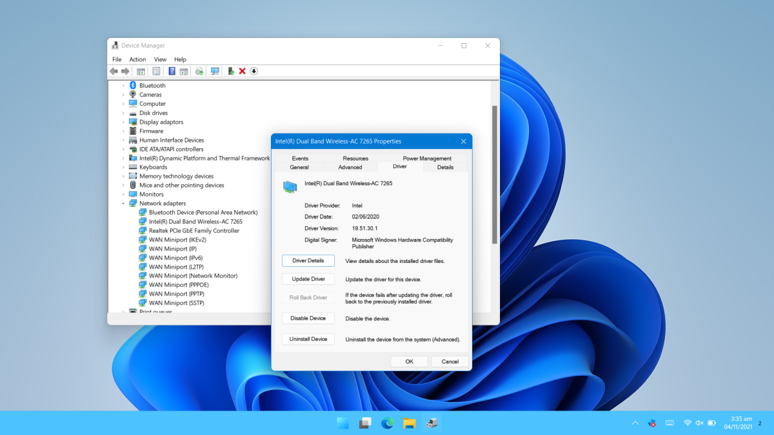Click the Uninstall Device button
The height and width of the screenshot is (435, 774).
[308, 339]
